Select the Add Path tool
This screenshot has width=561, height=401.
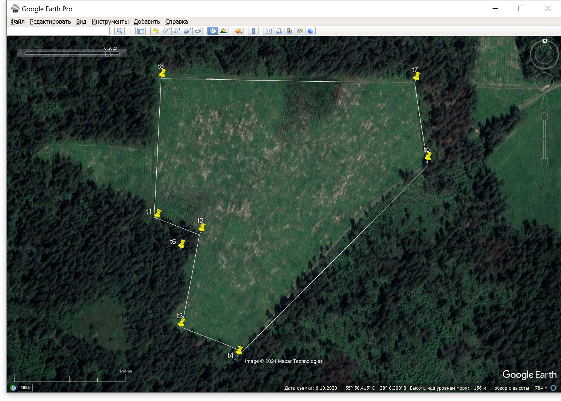(x=177, y=31)
